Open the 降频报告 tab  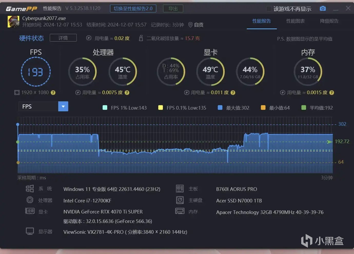pyautogui.click(x=329, y=21)
